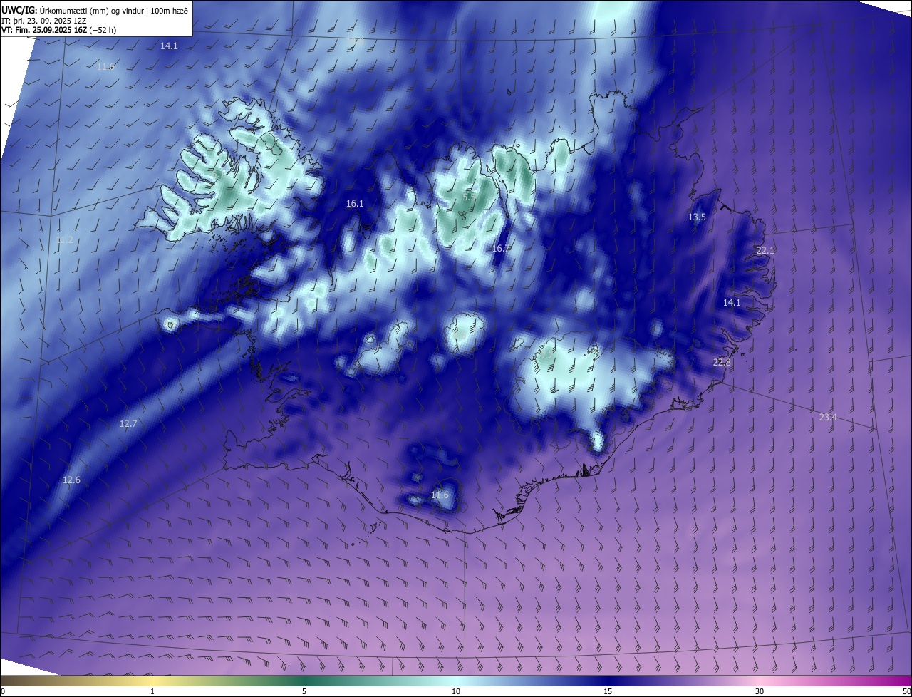
Task: Click the 14.1 value below the 22.1 label
Action: (732, 303)
